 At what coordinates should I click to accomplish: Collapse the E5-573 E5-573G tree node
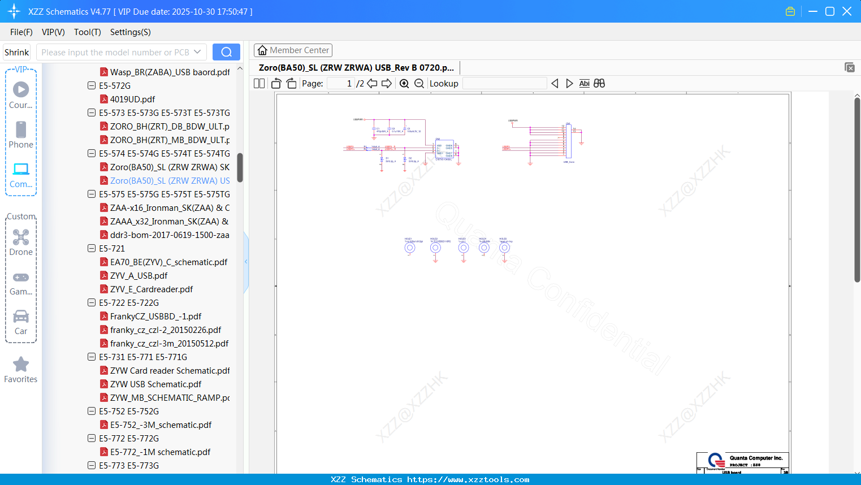pos(92,112)
